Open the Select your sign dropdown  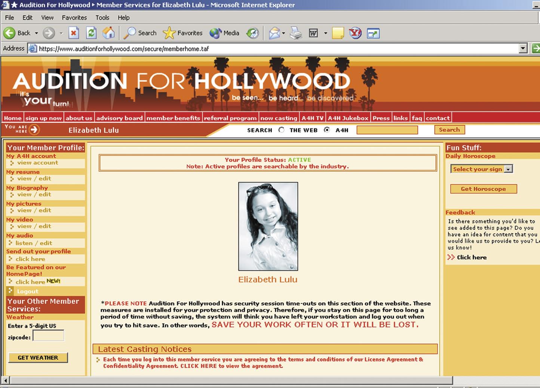[482, 169]
